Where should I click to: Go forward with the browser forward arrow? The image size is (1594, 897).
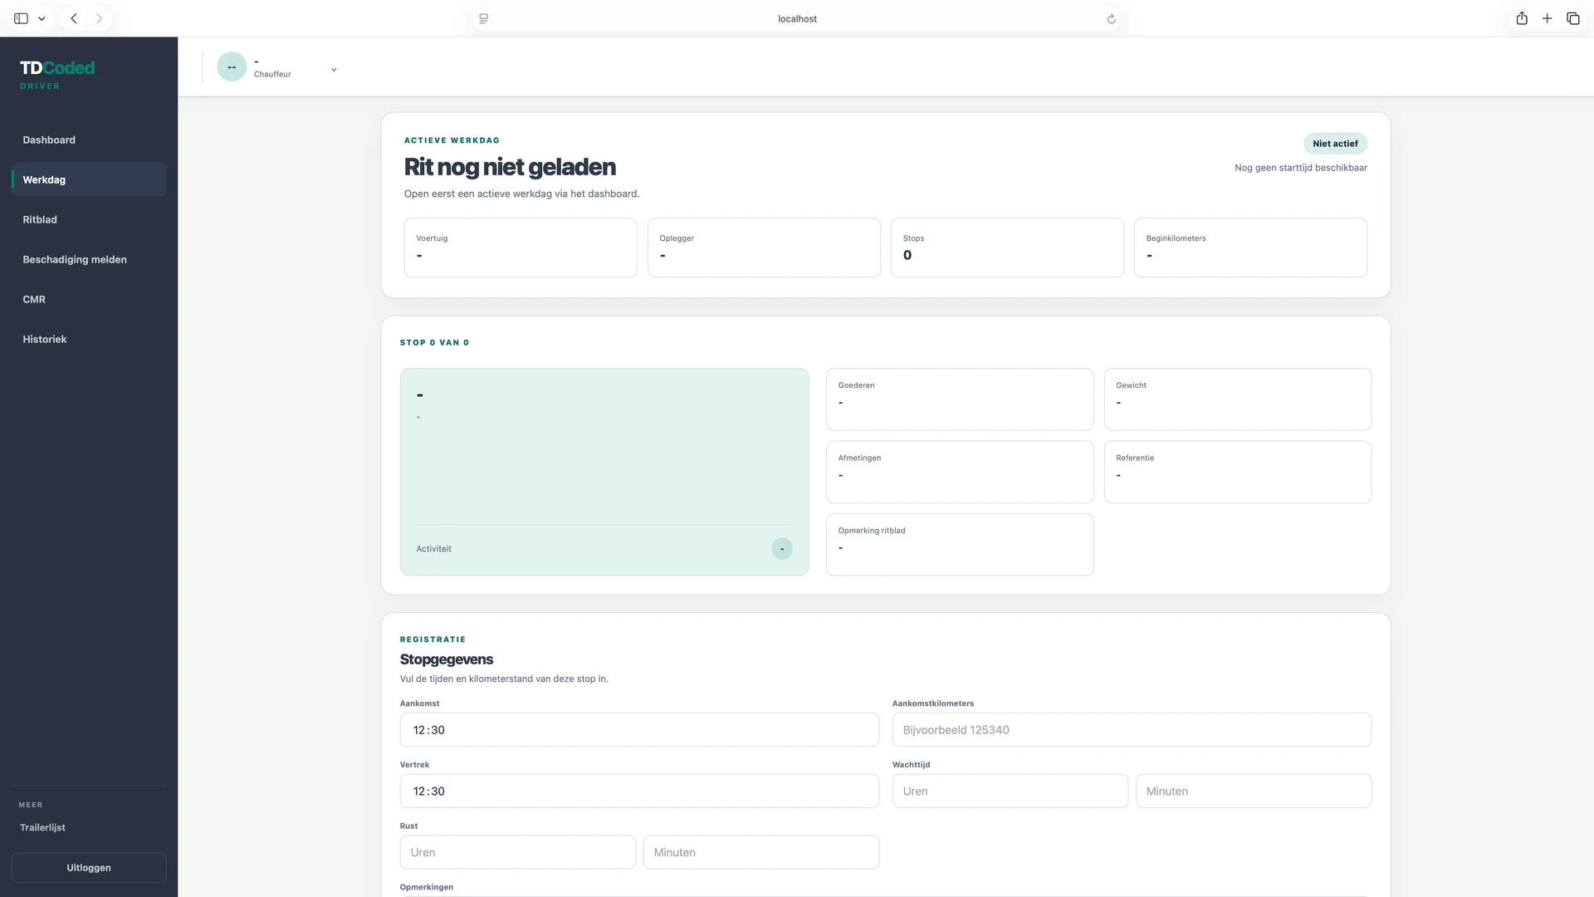[99, 18]
